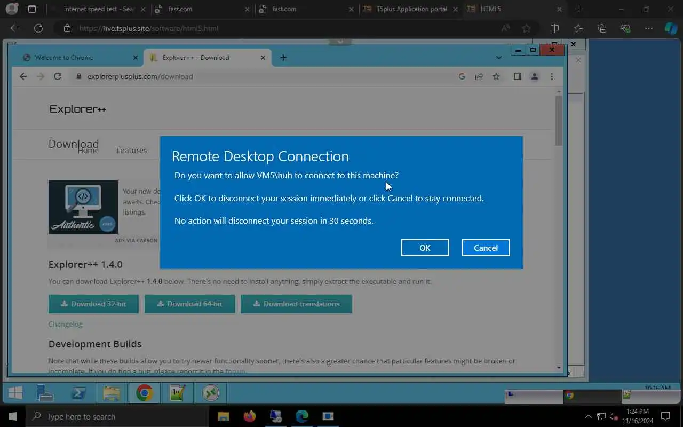Viewport: 683px width, 427px height.
Task: Bookmark this page star in Chrome
Action: [496, 76]
